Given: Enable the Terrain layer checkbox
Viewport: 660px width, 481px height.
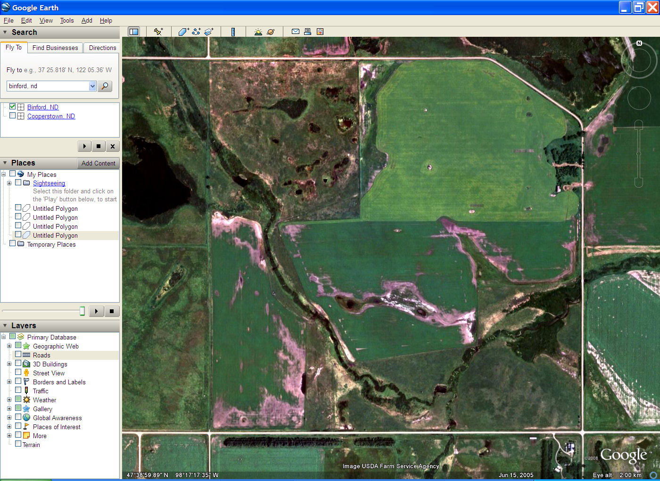Looking at the screenshot, I should [x=18, y=444].
